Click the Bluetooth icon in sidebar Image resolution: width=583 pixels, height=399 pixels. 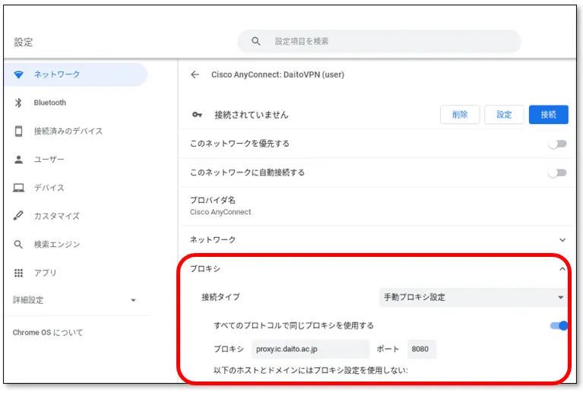19,103
